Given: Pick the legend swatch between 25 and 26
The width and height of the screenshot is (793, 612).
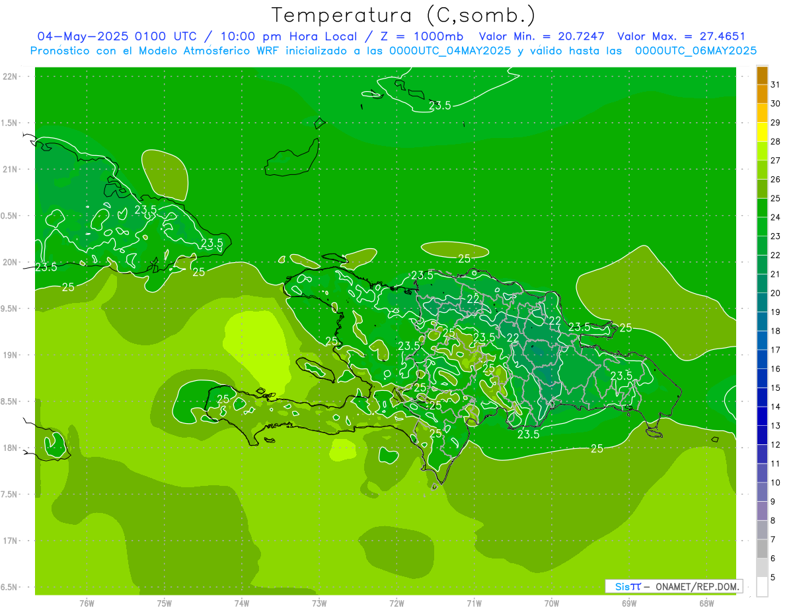Looking at the screenshot, I should (x=762, y=189).
